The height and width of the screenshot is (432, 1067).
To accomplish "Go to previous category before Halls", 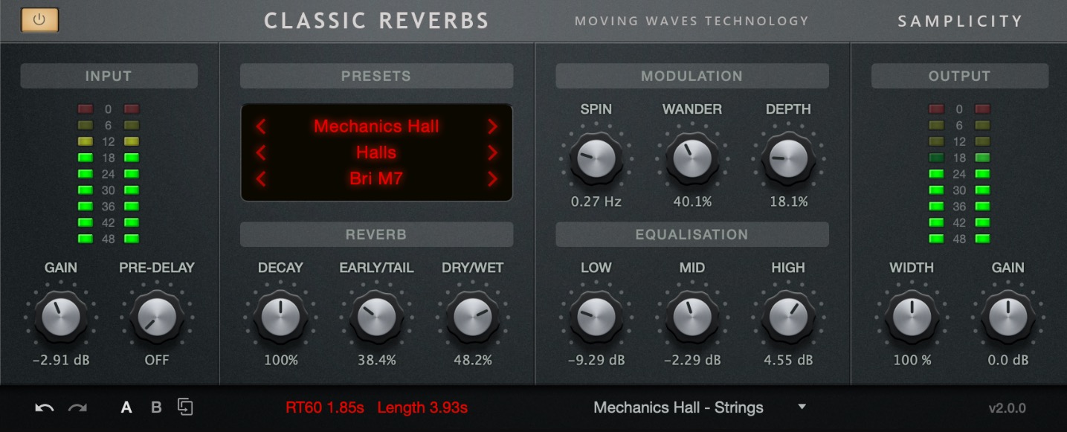I will point(261,153).
